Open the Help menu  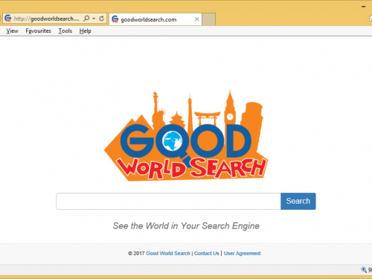[x=86, y=31]
